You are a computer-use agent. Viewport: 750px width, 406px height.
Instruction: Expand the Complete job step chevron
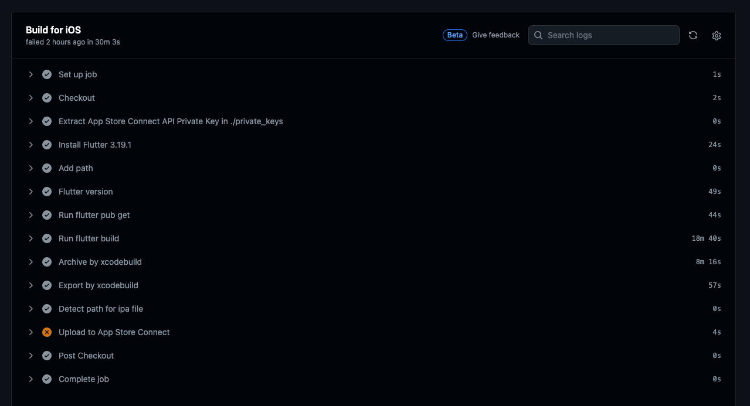tap(30, 379)
